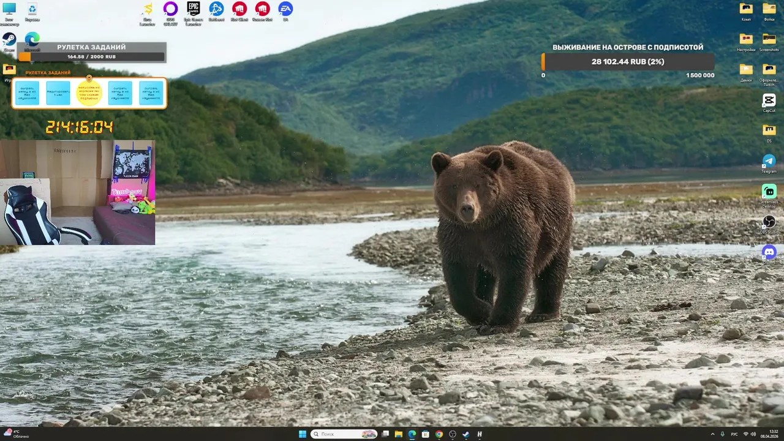784x441 pixels.
Task: Click the Рулетка заданий 164.58/2000 RUB bar
Action: [92, 56]
